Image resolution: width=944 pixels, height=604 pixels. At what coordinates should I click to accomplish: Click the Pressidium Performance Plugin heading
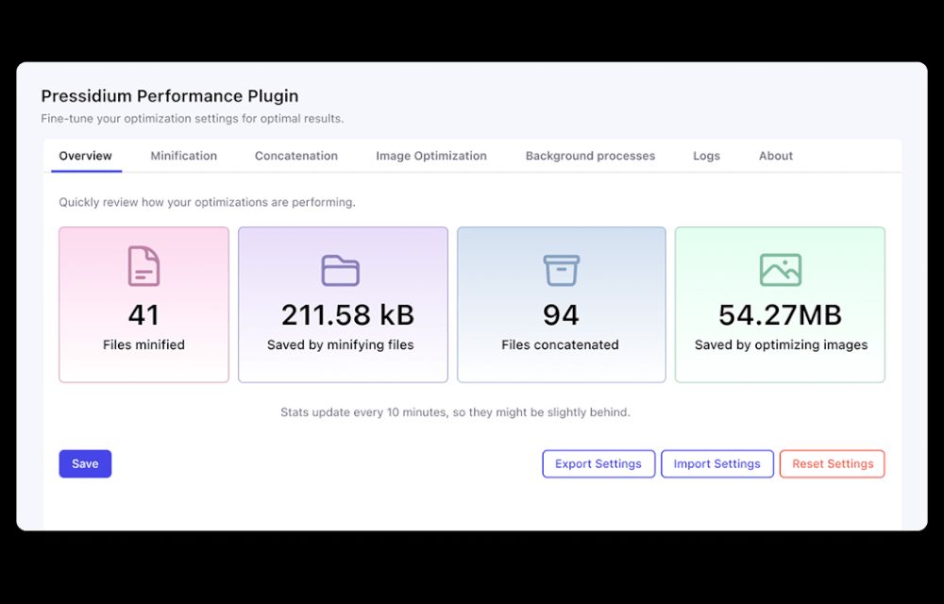[170, 96]
